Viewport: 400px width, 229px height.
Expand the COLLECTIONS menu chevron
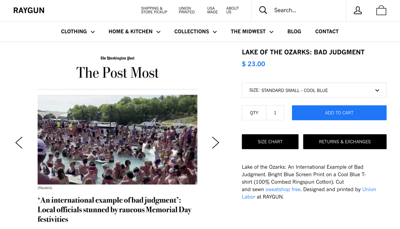[215, 32]
